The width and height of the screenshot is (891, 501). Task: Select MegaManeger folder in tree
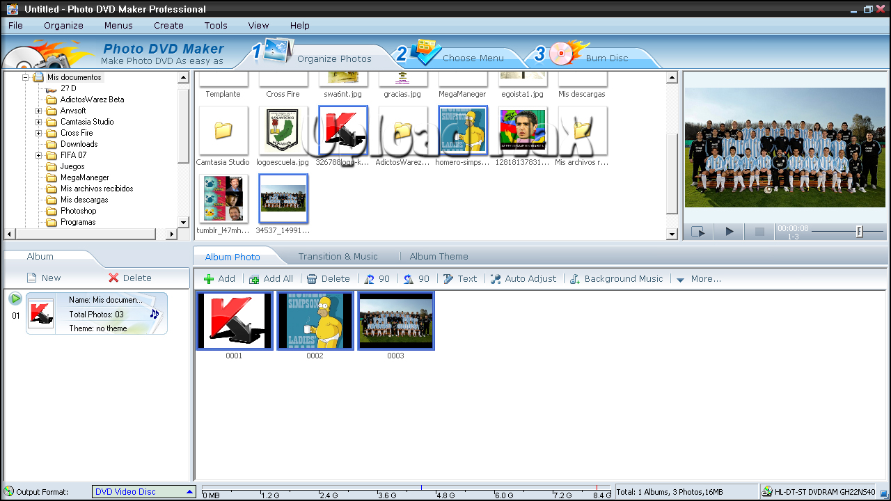(x=84, y=177)
